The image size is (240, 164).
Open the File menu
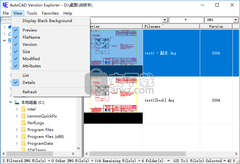coord(6,13)
